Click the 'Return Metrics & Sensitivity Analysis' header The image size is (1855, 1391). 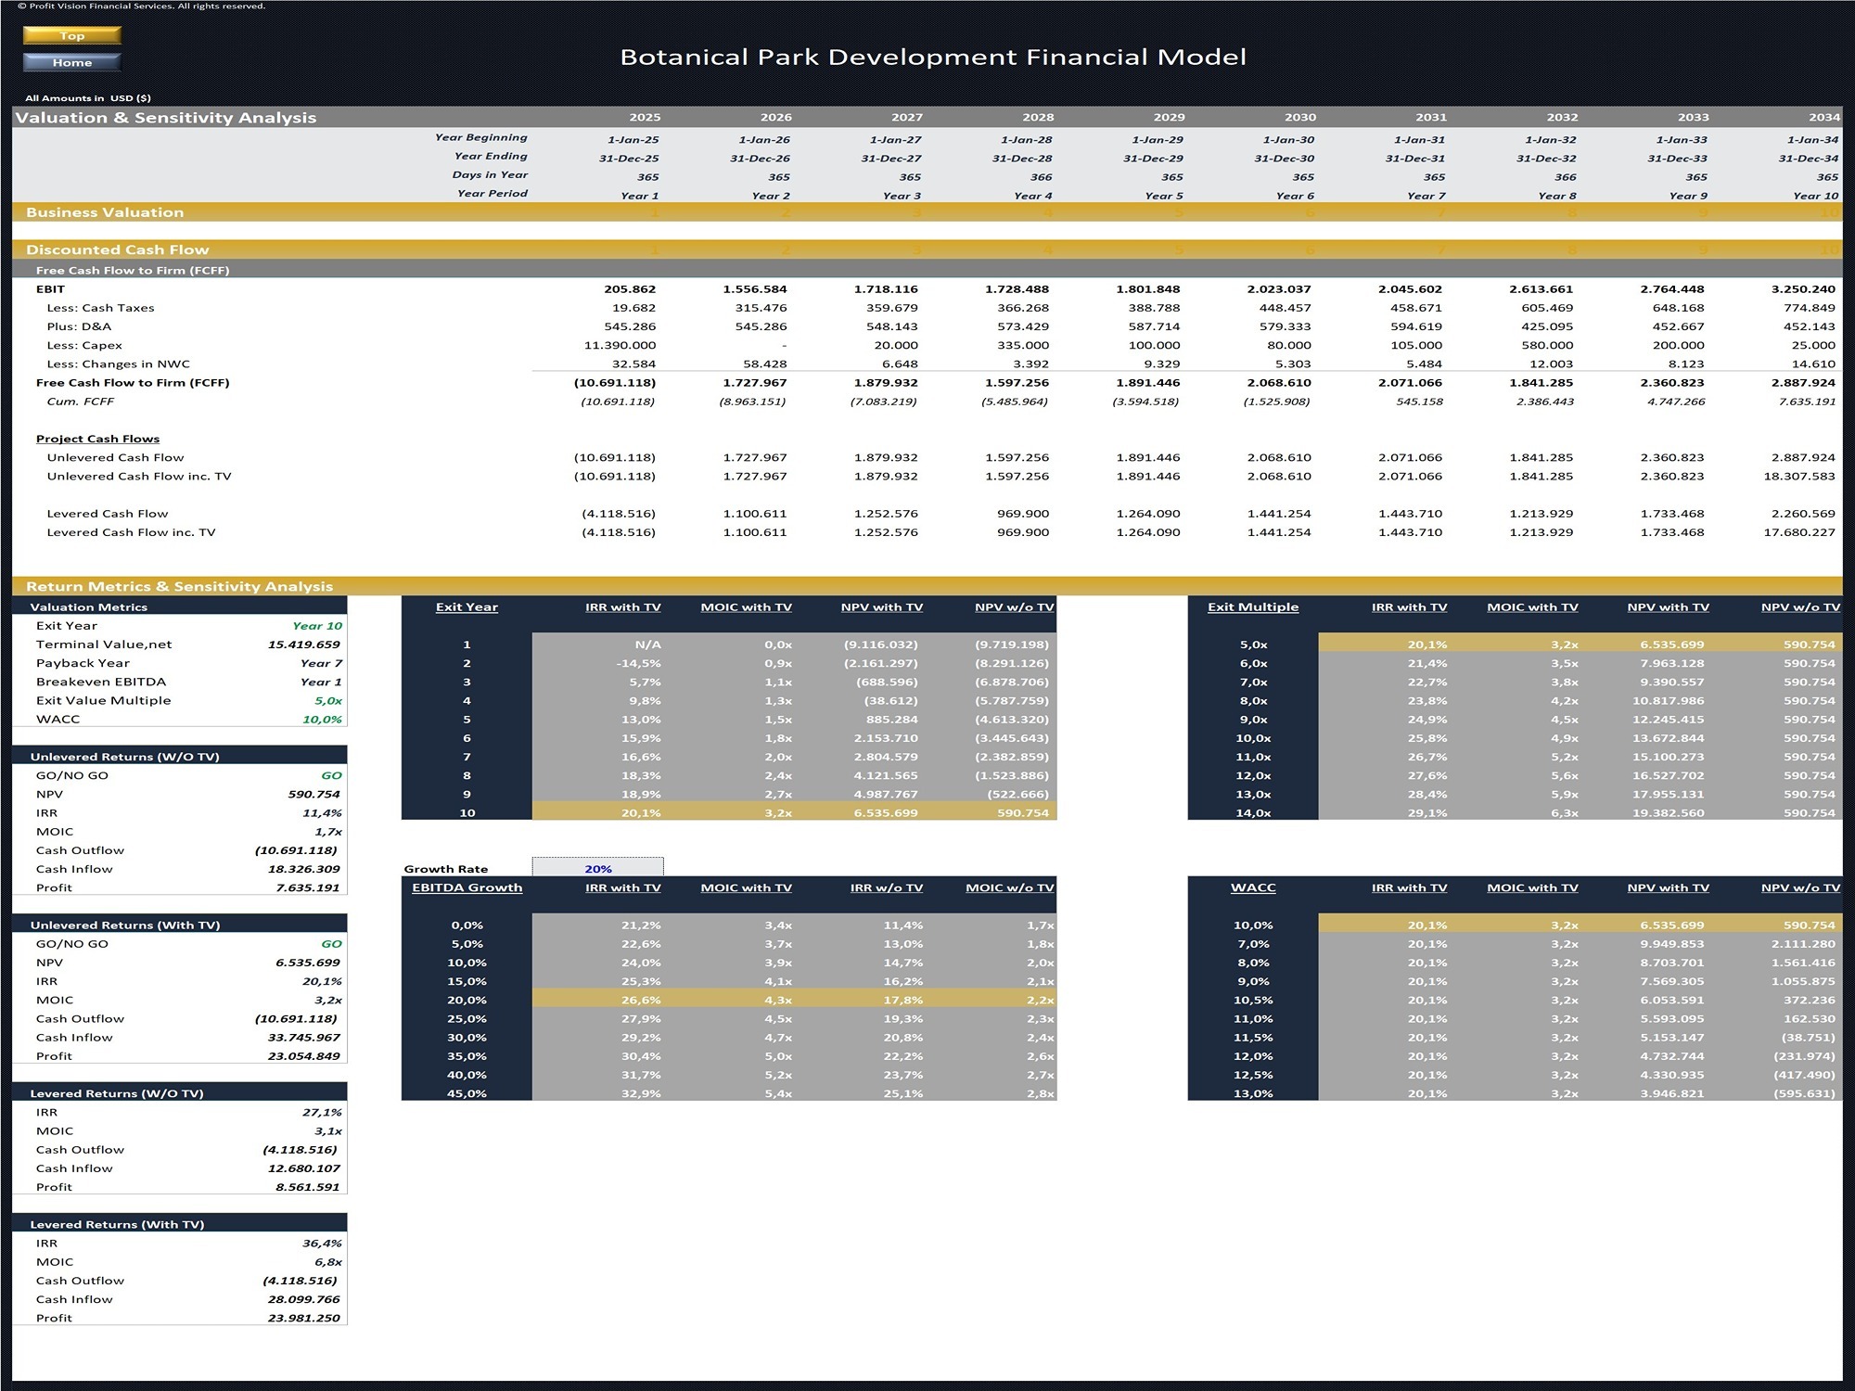[x=179, y=586]
